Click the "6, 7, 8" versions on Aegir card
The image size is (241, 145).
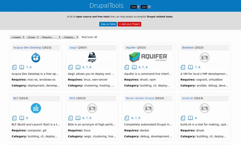[87, 67]
